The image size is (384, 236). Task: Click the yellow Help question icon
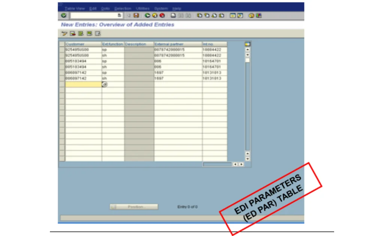point(251,15)
